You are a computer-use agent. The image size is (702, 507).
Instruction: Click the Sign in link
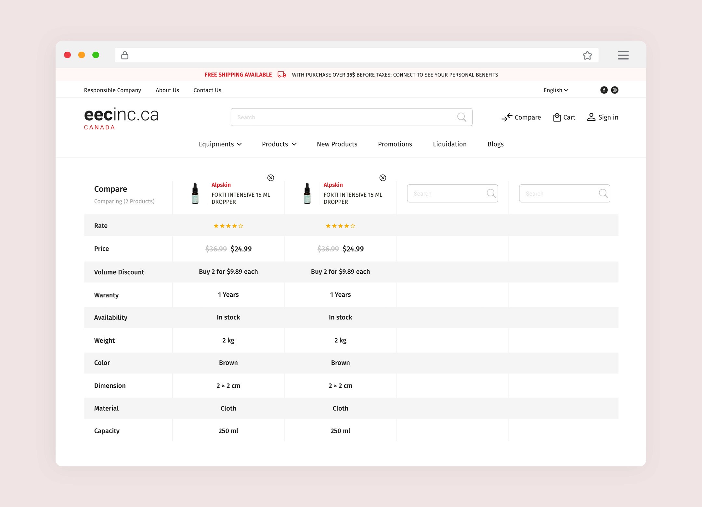(603, 117)
